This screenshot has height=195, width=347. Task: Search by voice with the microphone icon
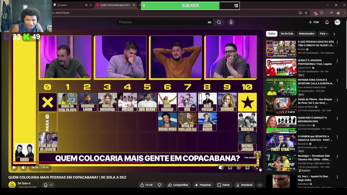click(x=231, y=22)
